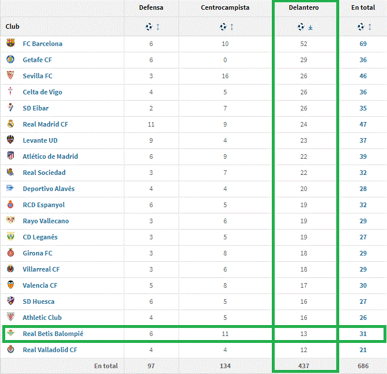Screen dimensions: 387x374
Task: Click the Valencia CF crest icon
Action: pyautogui.click(x=10, y=285)
